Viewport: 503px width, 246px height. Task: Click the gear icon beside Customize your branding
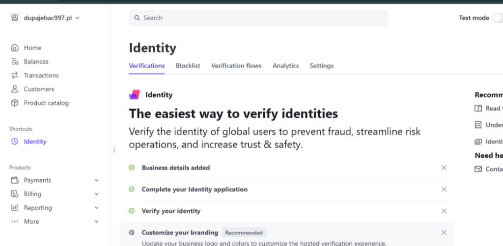(132, 233)
